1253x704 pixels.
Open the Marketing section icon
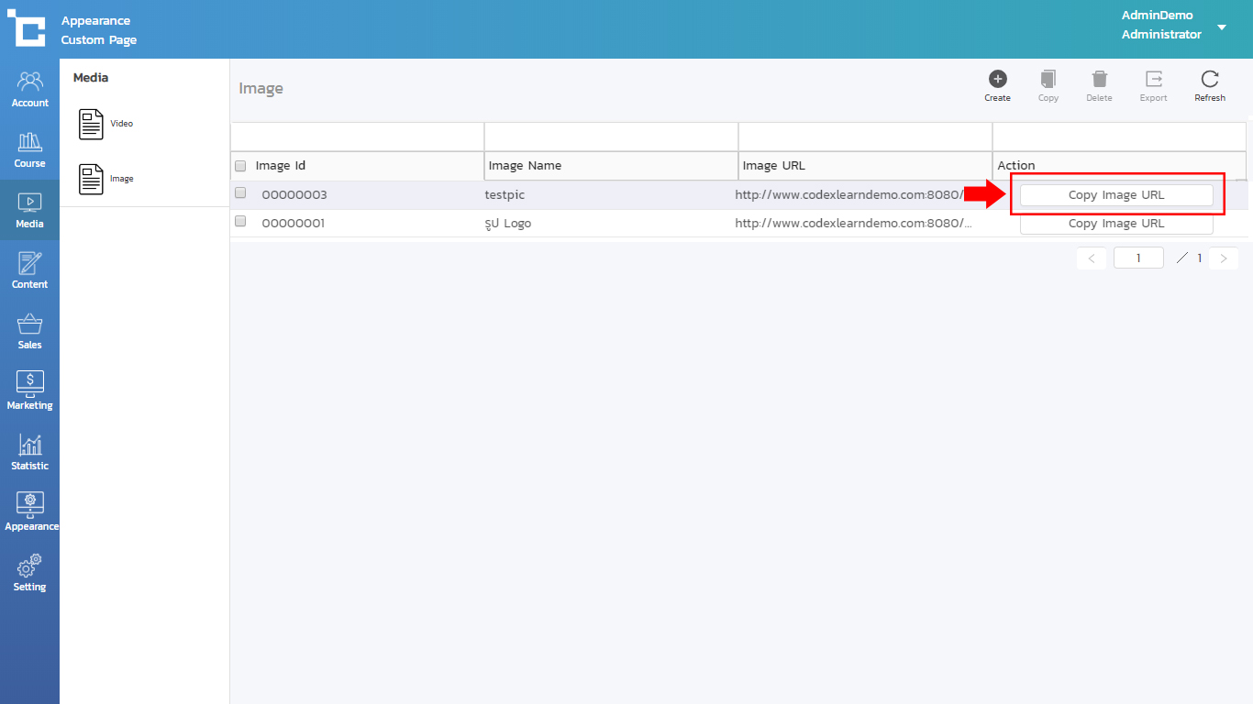coord(29,384)
